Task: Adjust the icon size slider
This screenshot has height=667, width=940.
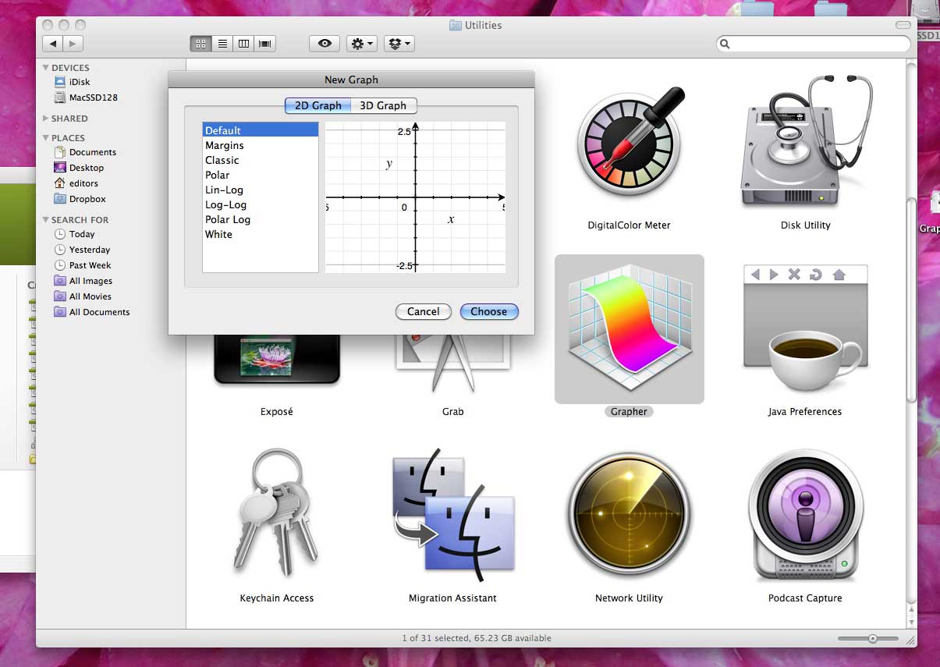Action: (x=872, y=638)
